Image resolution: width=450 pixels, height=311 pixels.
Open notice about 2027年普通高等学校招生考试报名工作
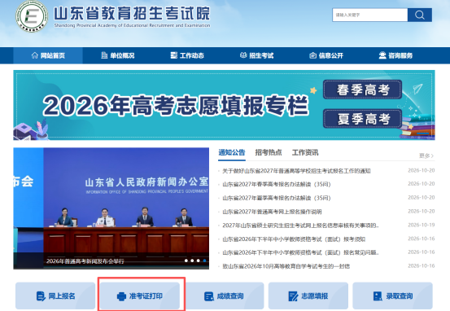pos(296,171)
